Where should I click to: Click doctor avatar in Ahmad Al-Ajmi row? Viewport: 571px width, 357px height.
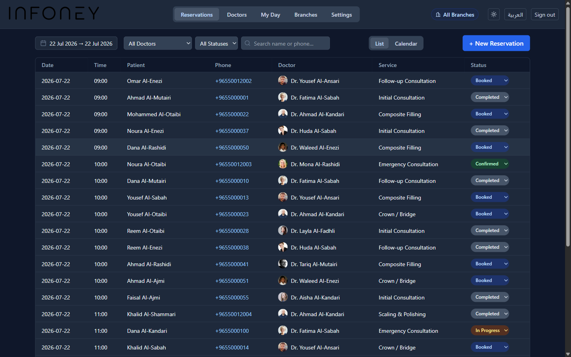pyautogui.click(x=283, y=280)
